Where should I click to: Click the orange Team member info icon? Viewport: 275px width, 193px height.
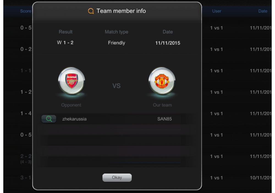coord(91,11)
